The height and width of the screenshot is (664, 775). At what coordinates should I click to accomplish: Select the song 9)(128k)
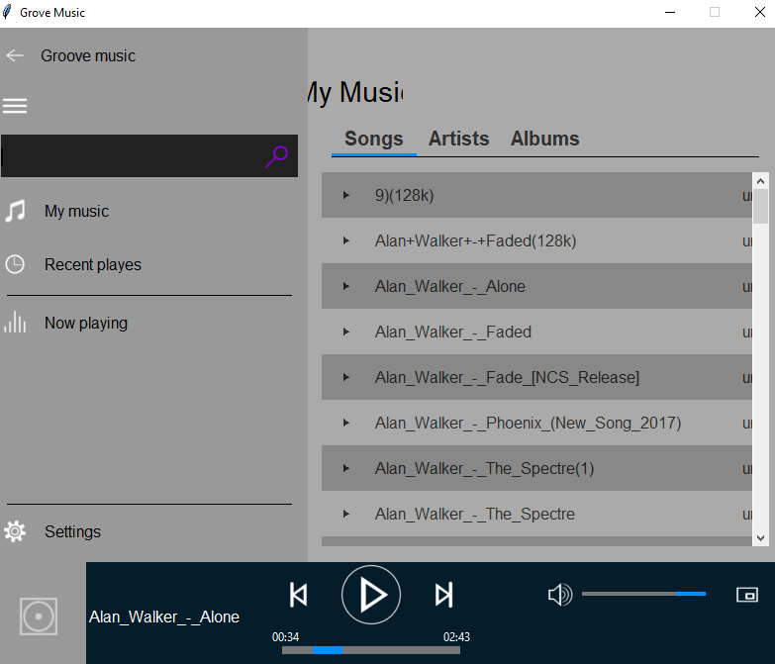(536, 195)
